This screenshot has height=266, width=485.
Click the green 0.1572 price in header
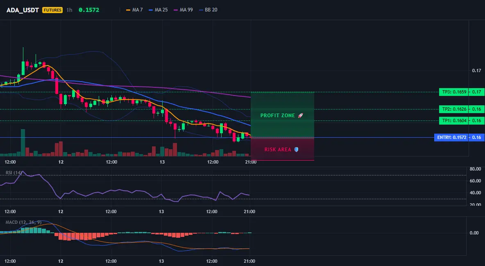(89, 10)
